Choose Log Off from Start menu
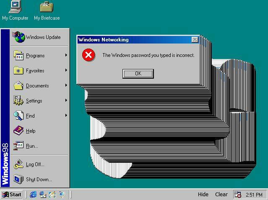 tap(35, 164)
